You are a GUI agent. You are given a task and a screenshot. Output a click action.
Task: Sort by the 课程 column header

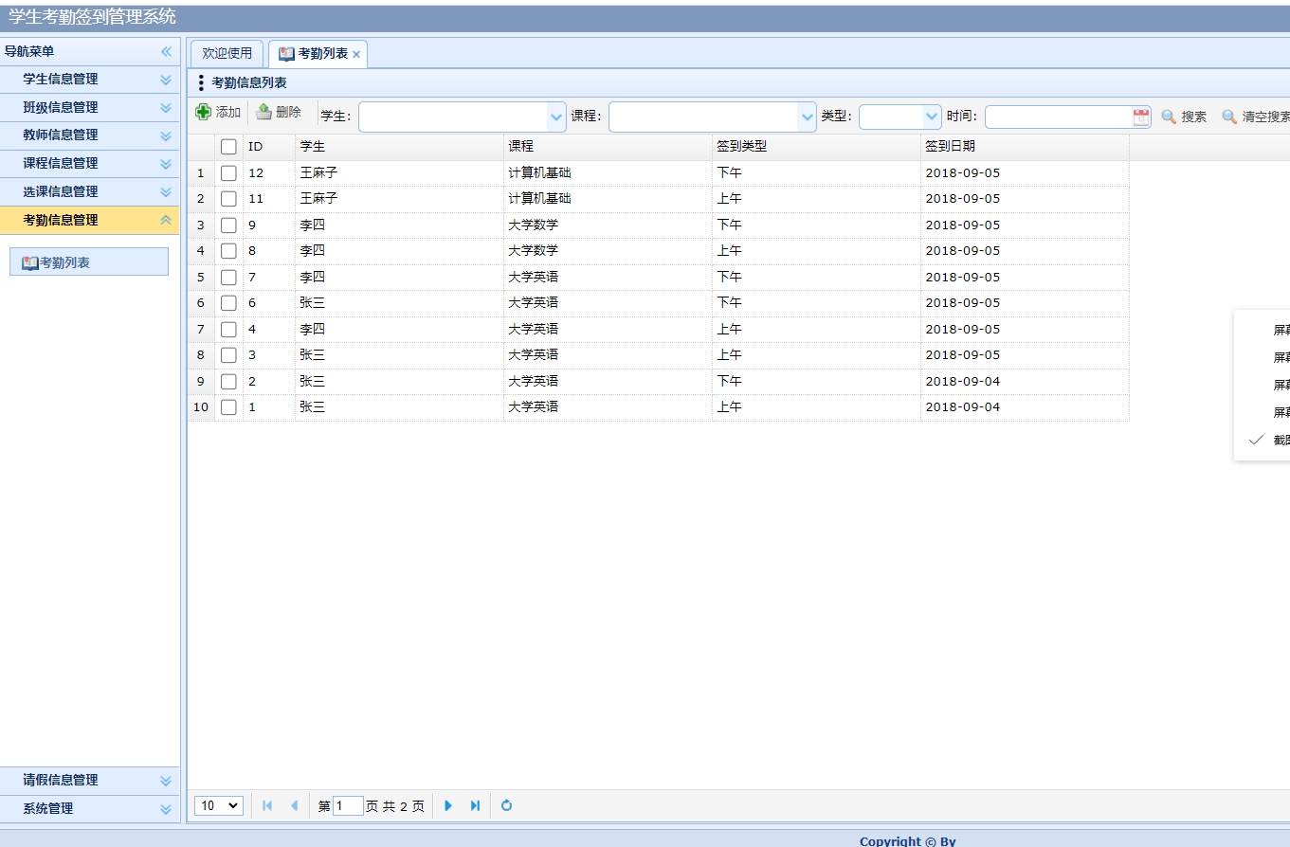tap(608, 147)
